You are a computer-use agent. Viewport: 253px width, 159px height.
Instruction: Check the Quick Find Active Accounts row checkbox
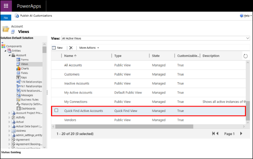[56, 110]
